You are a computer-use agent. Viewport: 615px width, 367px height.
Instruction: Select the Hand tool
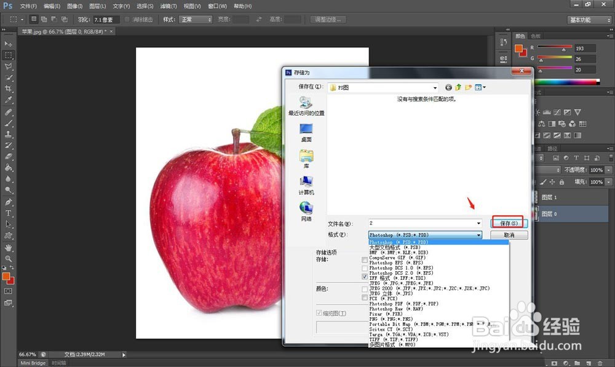click(x=8, y=248)
